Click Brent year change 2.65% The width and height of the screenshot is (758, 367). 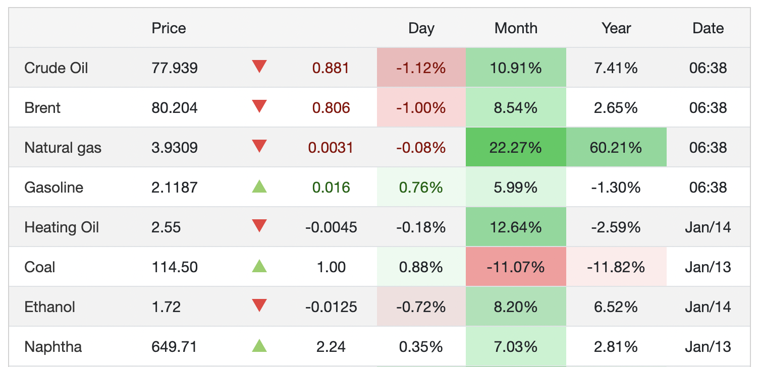pyautogui.click(x=616, y=107)
